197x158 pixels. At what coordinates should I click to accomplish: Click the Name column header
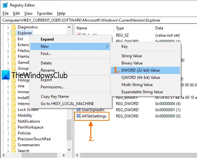click(x=94, y=28)
